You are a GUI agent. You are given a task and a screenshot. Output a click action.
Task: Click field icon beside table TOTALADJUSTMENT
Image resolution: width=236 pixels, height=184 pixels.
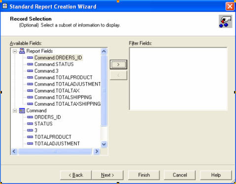point(30,144)
